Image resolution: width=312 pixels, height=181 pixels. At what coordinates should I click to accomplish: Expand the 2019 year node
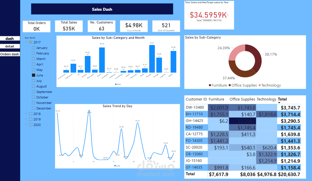point(26,119)
